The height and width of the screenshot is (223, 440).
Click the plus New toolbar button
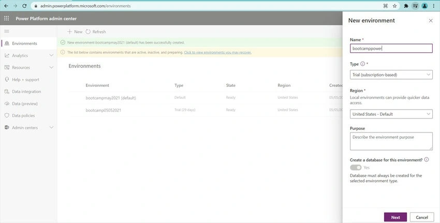click(x=75, y=32)
